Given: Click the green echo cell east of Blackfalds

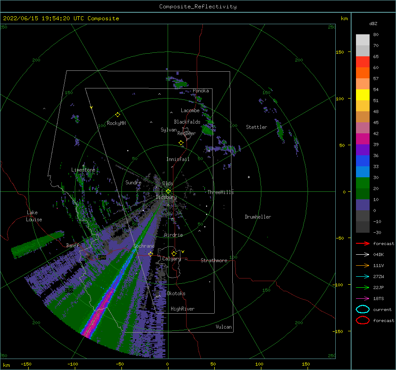Looking at the screenshot, I should tap(208, 130).
